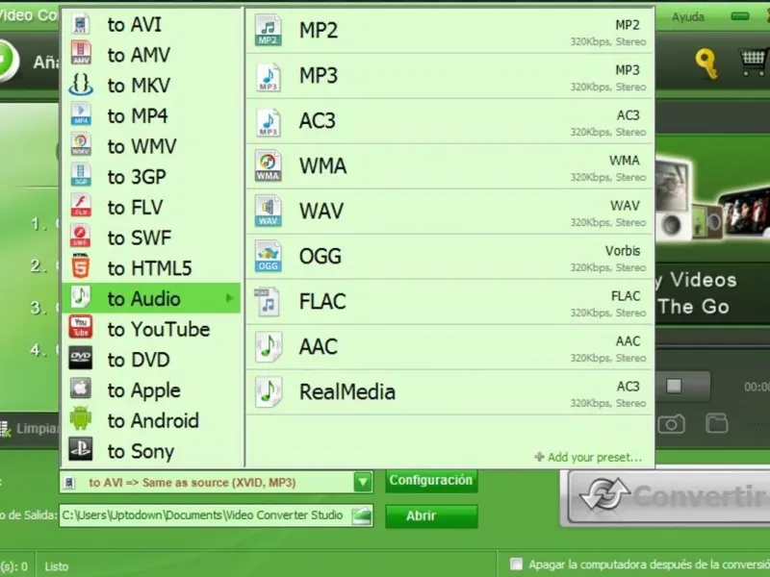Screen dimensions: 770x577
Task: Pick AAC audio preset
Action: point(449,347)
